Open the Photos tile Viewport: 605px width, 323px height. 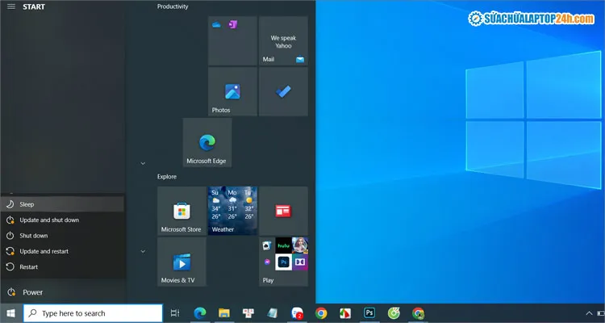(x=232, y=91)
